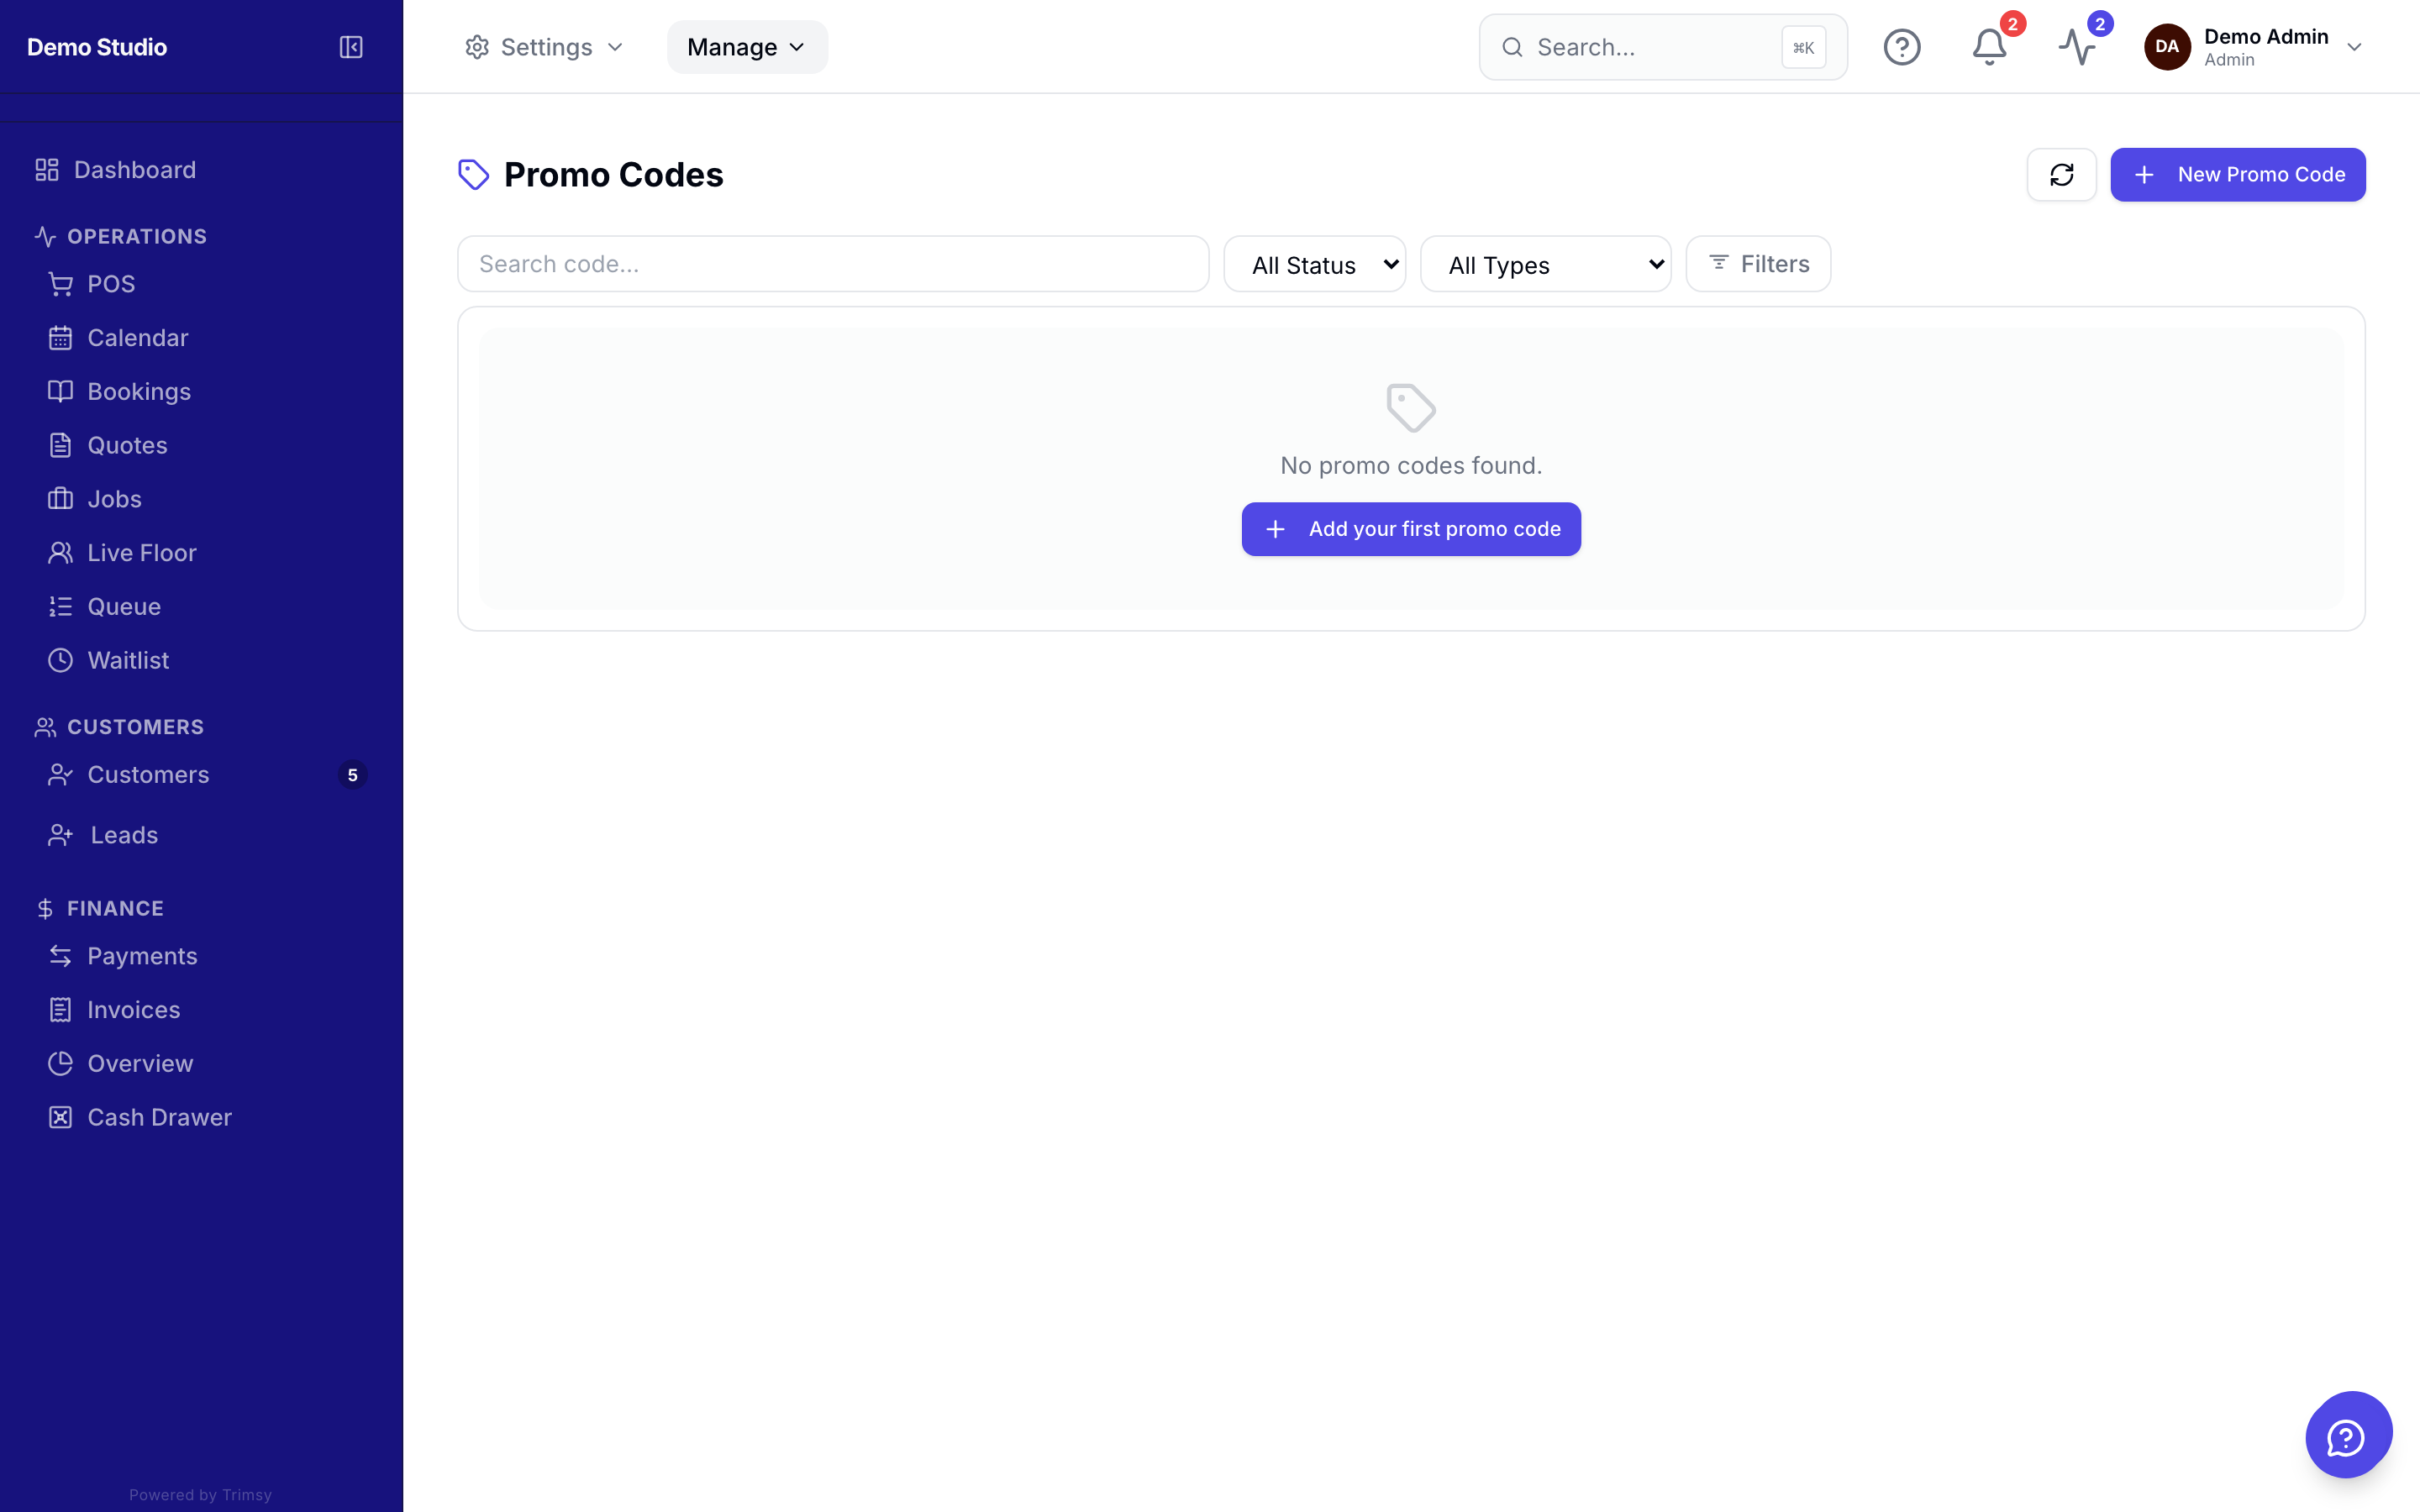
Task: Open the activity pulse icon
Action: pyautogui.click(x=2077, y=47)
